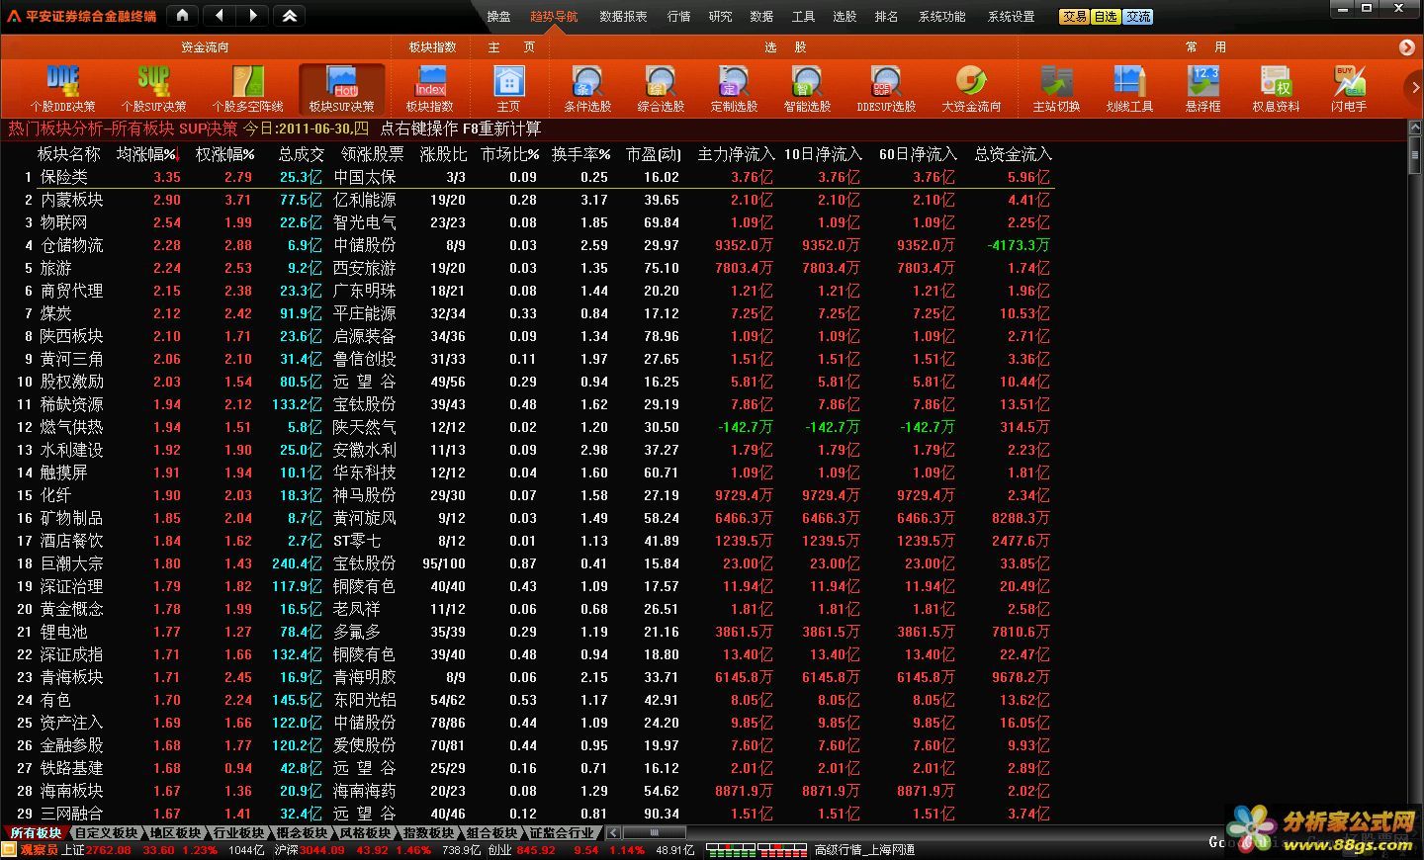Image resolution: width=1424 pixels, height=860 pixels.
Task: Click the 自选 button
Action: pyautogui.click(x=1106, y=17)
